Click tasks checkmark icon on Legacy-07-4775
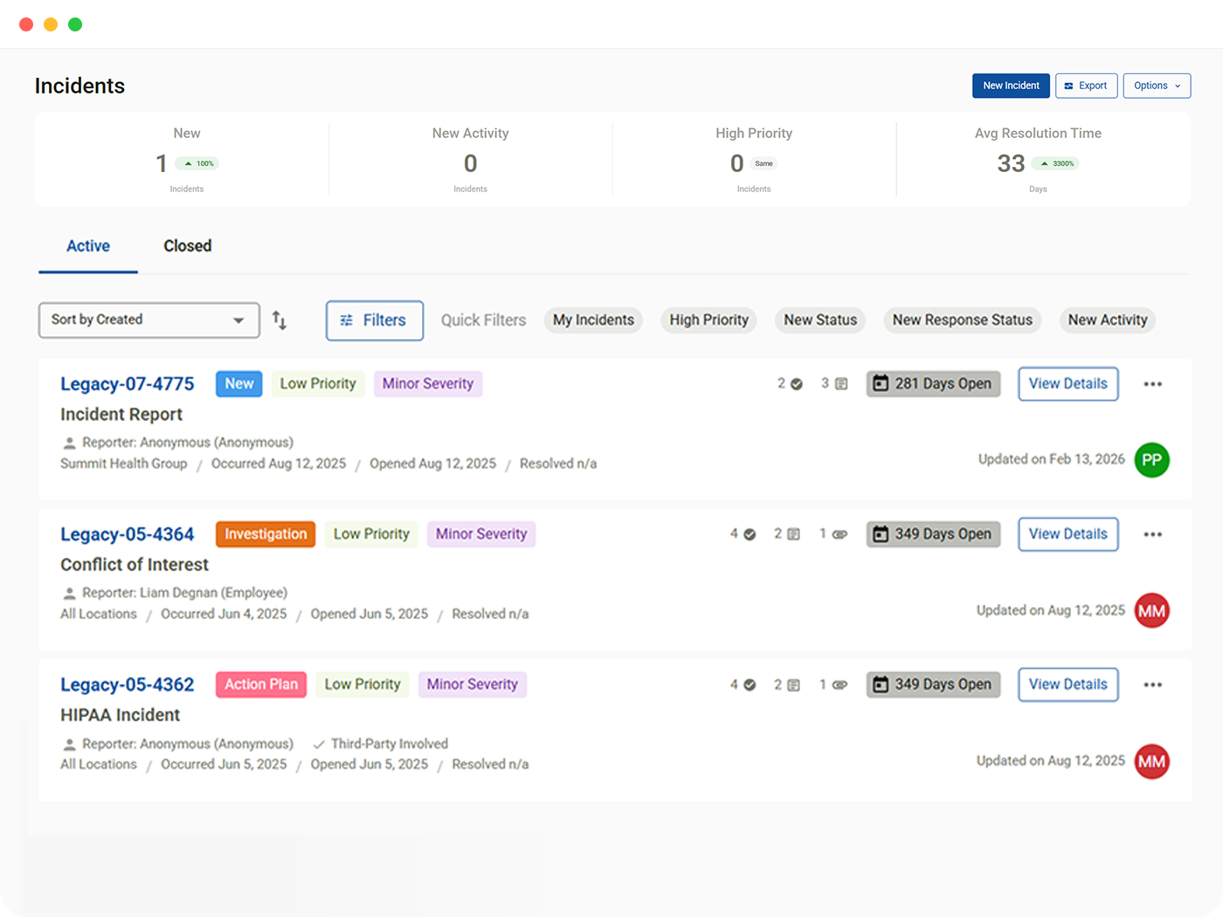Screen dimensions: 1223x917 (x=797, y=384)
